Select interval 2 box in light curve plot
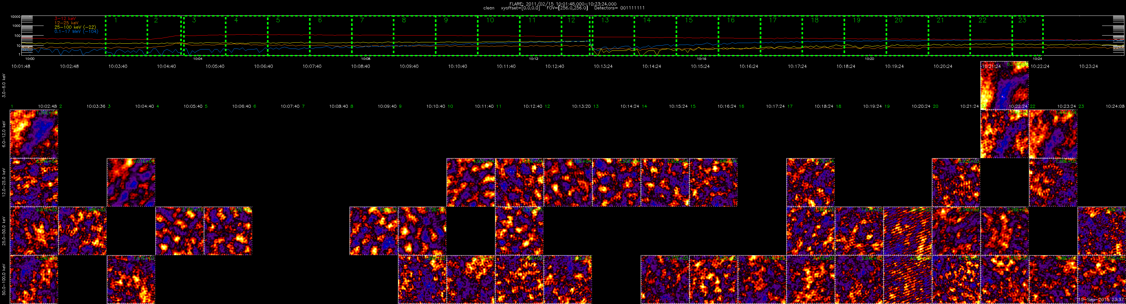Image resolution: width=1126 pixels, height=304 pixels. tap(164, 36)
